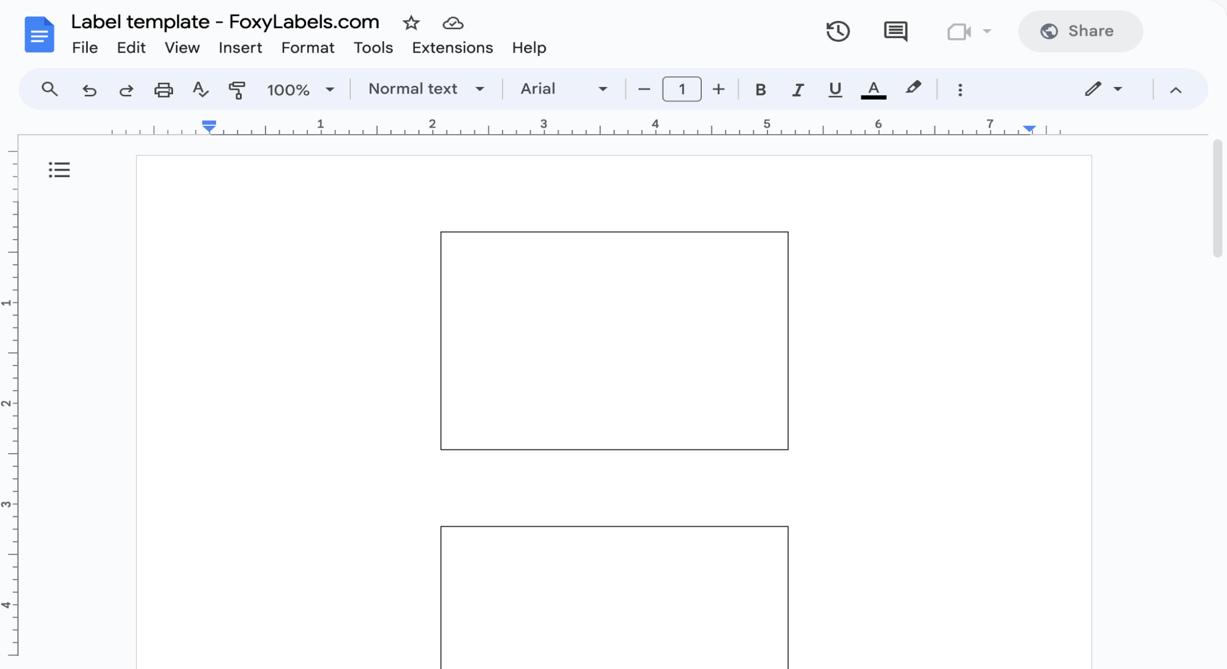The image size is (1227, 669).
Task: Activate the paint format tool
Action: [237, 90]
